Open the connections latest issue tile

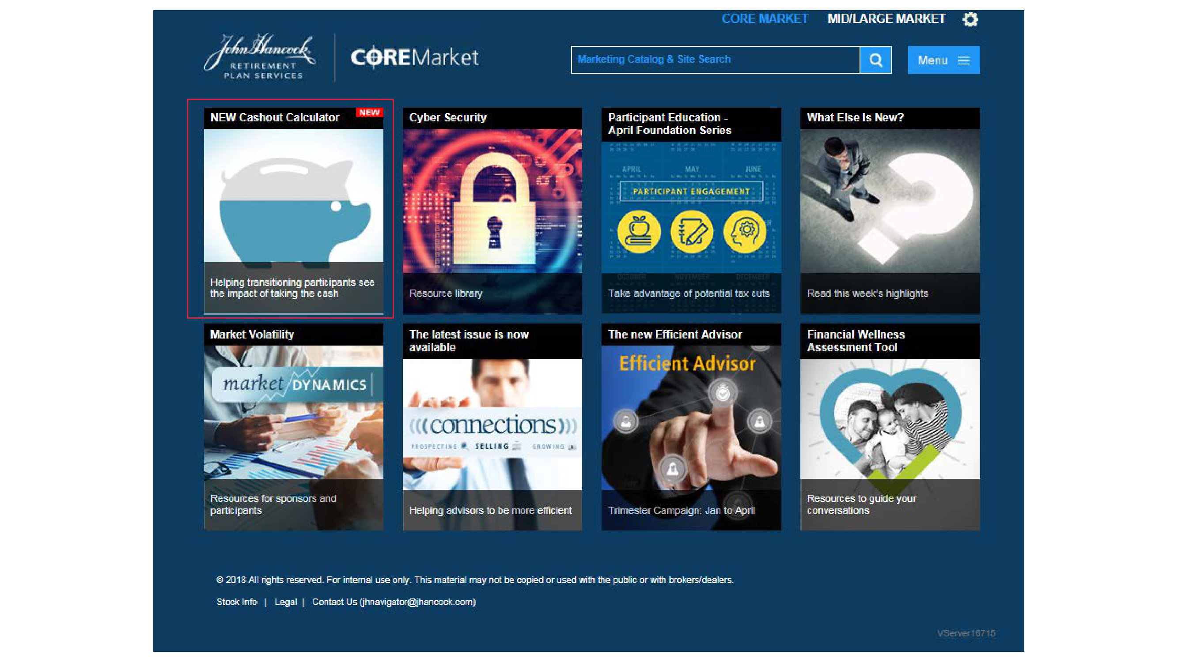click(x=492, y=425)
